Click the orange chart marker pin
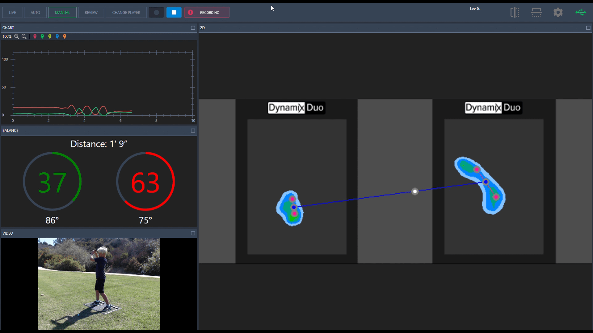 pyautogui.click(x=65, y=36)
